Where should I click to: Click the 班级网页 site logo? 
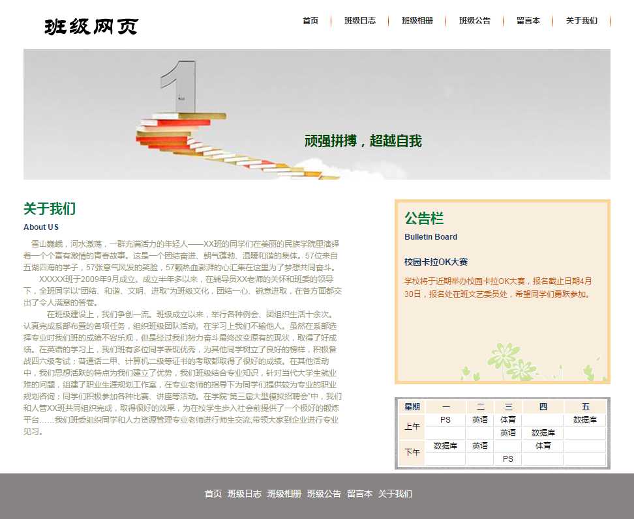(91, 27)
